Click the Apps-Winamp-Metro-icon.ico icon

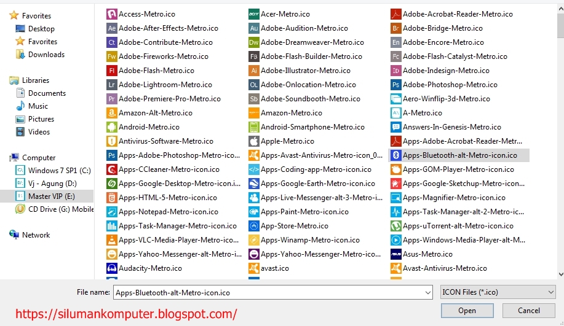point(253,240)
